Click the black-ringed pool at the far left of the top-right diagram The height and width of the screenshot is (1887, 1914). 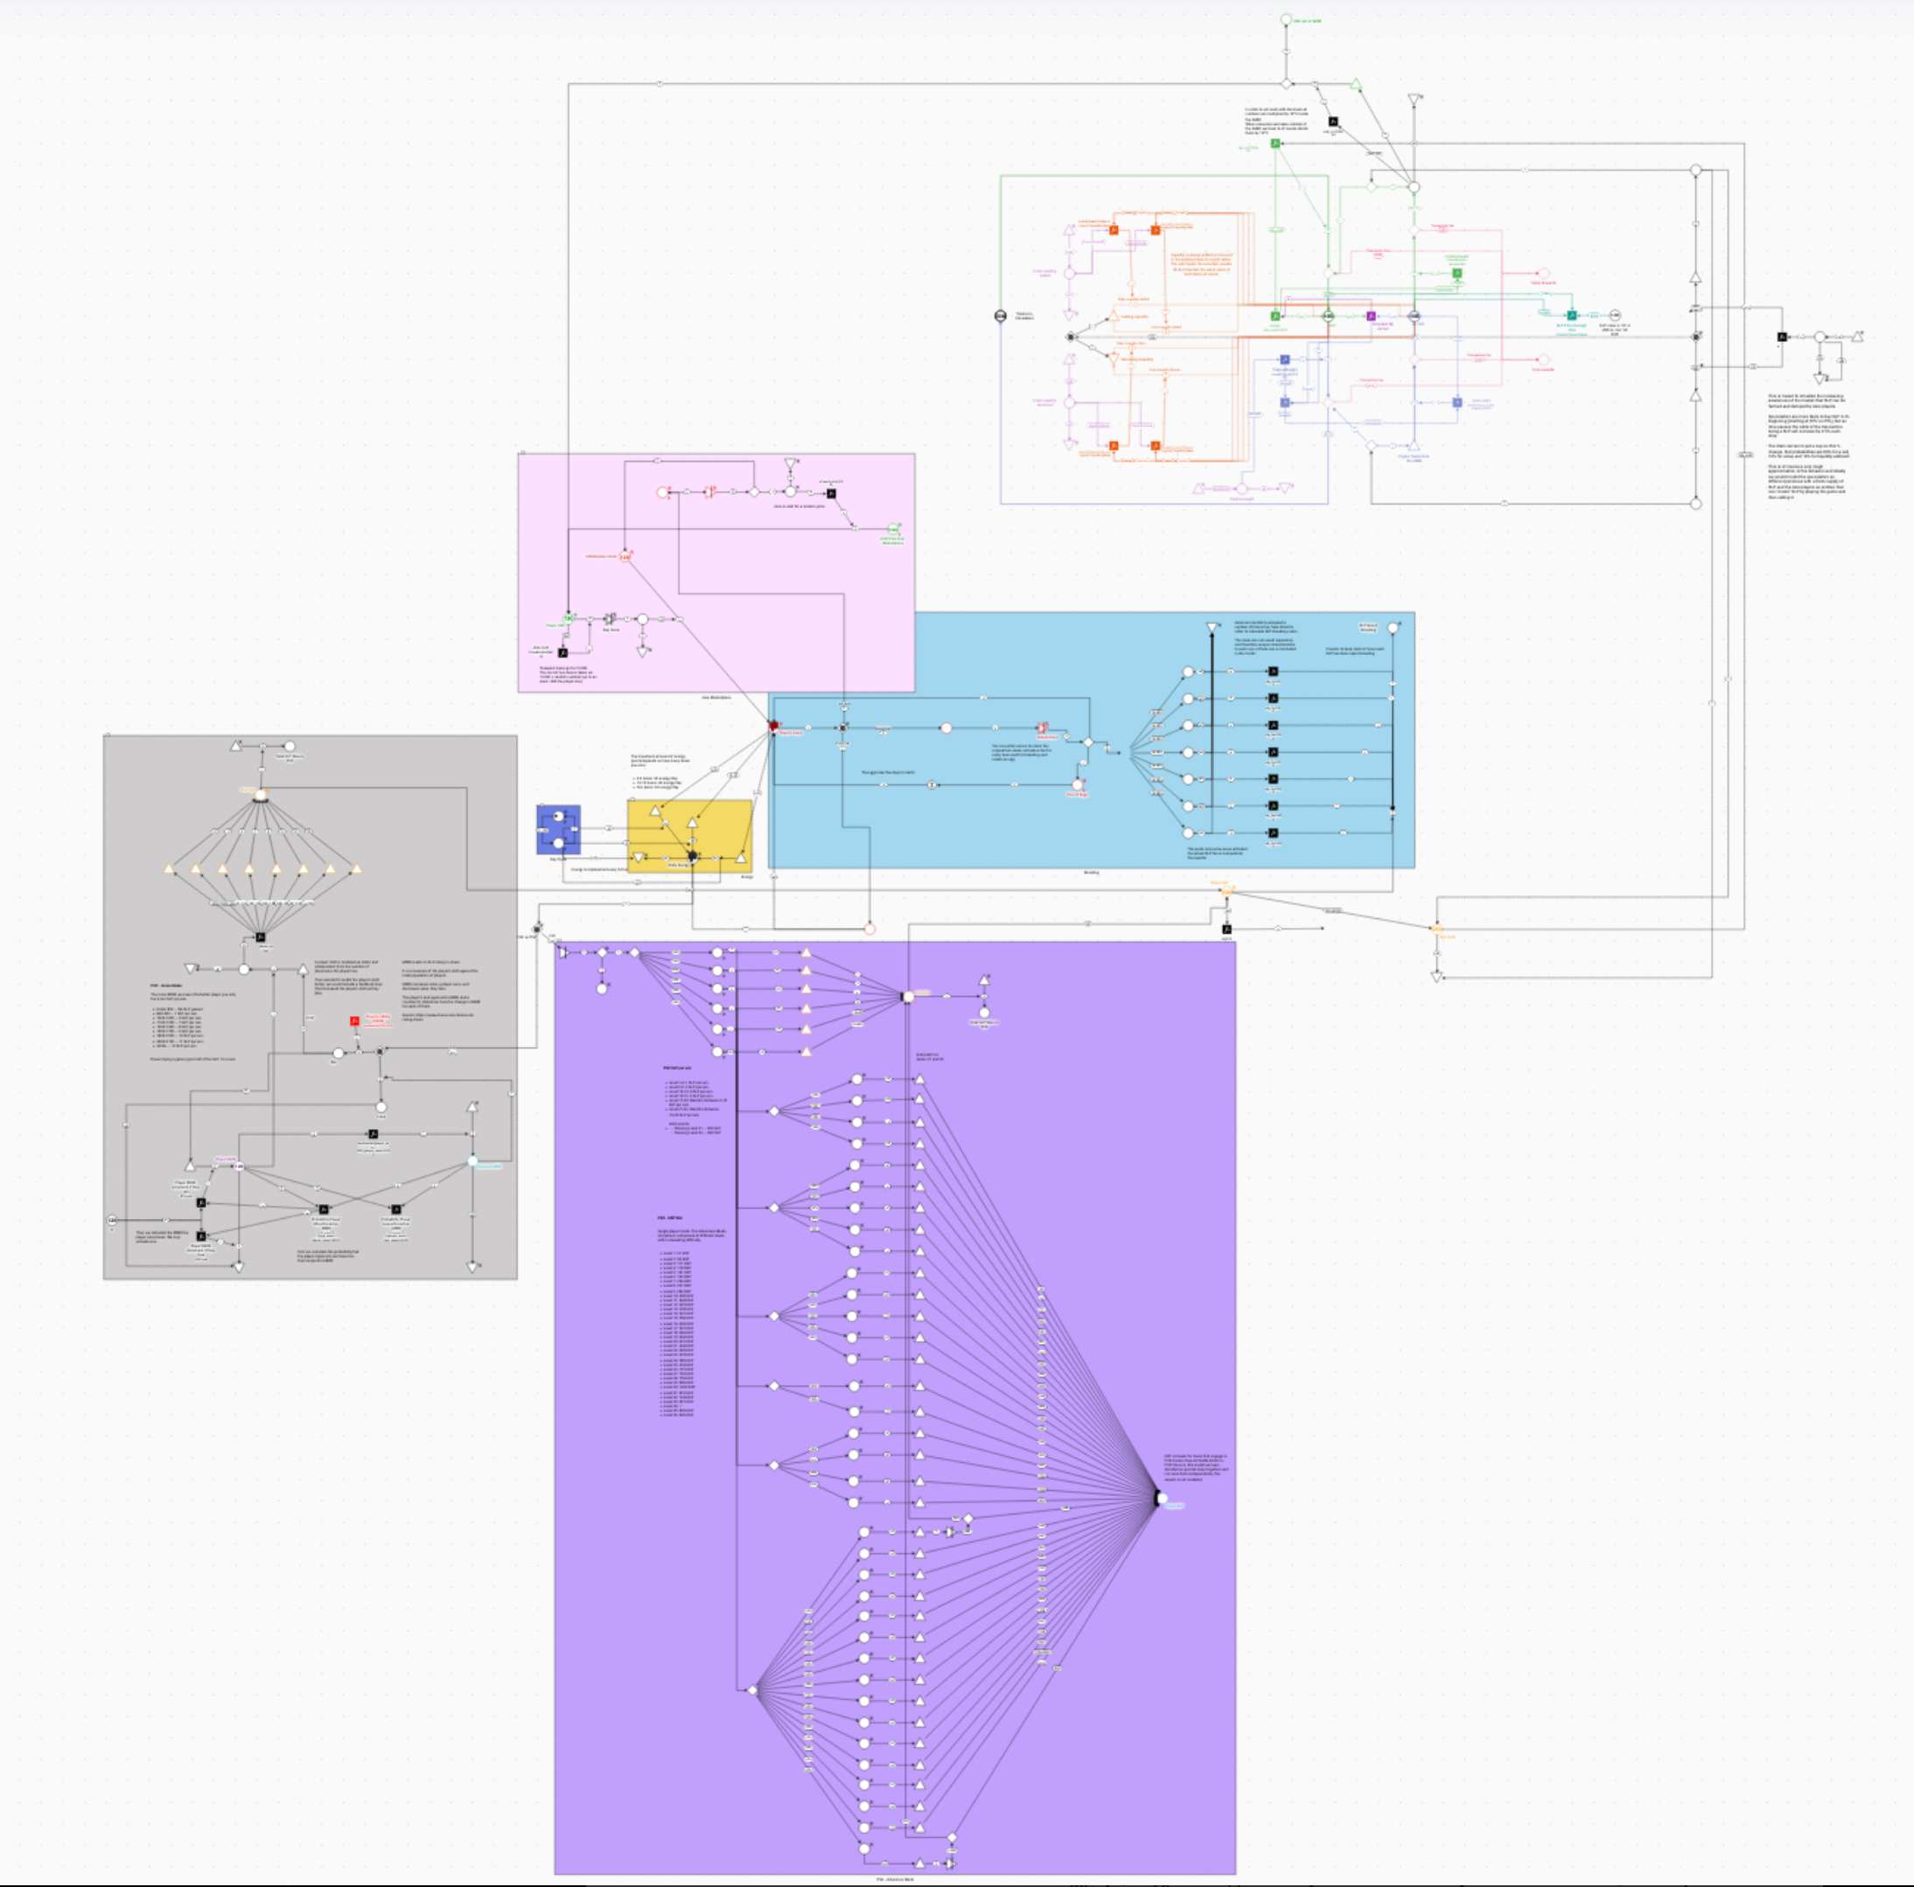click(1001, 316)
